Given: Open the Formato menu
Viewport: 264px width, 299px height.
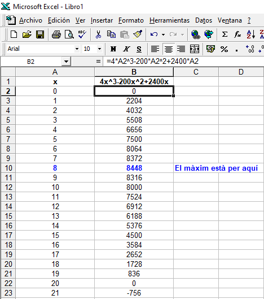Looking at the screenshot, I should pos(131,20).
